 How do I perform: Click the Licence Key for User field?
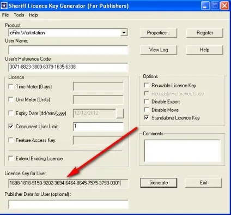[x=68, y=183]
